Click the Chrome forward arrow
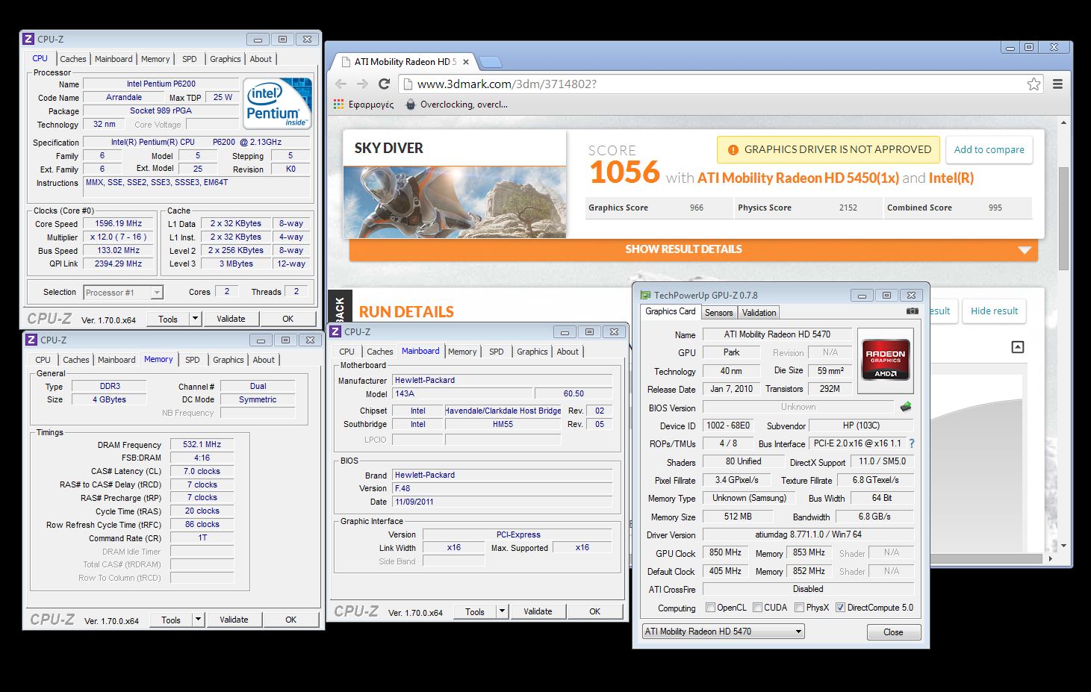 pyautogui.click(x=362, y=84)
